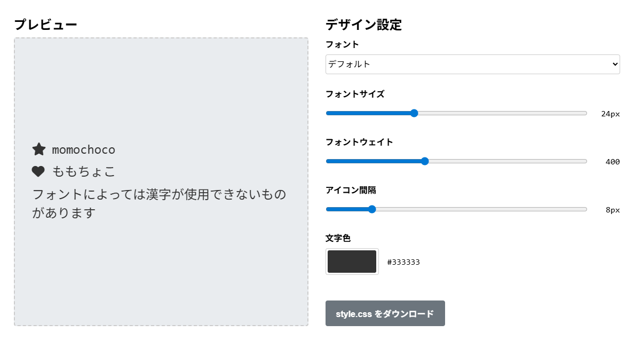Click the フォントウェイト label
634x340 pixels.
tap(359, 142)
